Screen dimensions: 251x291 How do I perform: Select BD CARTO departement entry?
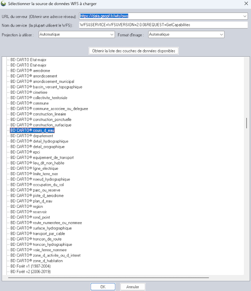point(32,136)
